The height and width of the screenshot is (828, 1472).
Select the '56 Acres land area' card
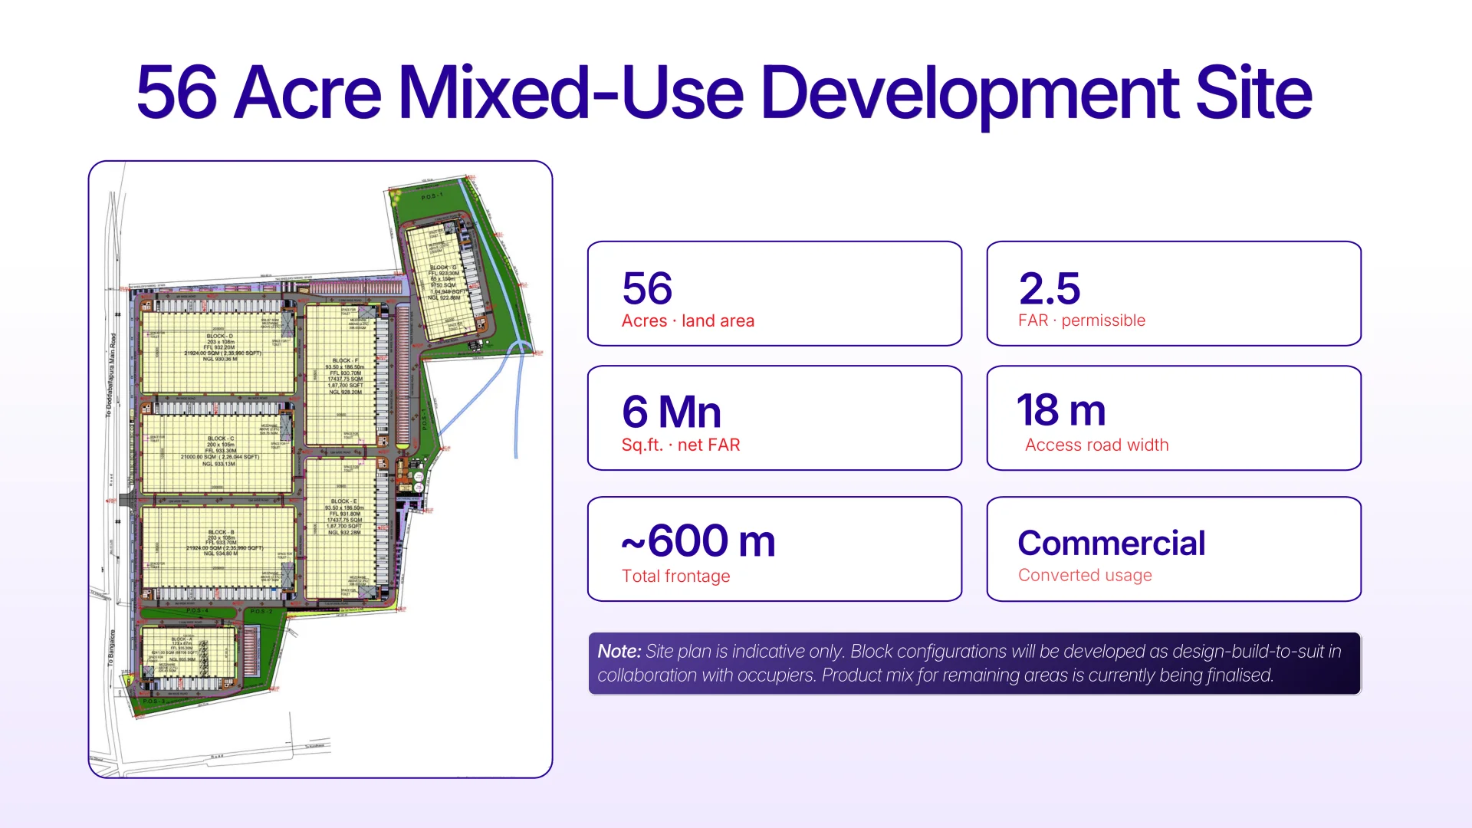point(774,294)
